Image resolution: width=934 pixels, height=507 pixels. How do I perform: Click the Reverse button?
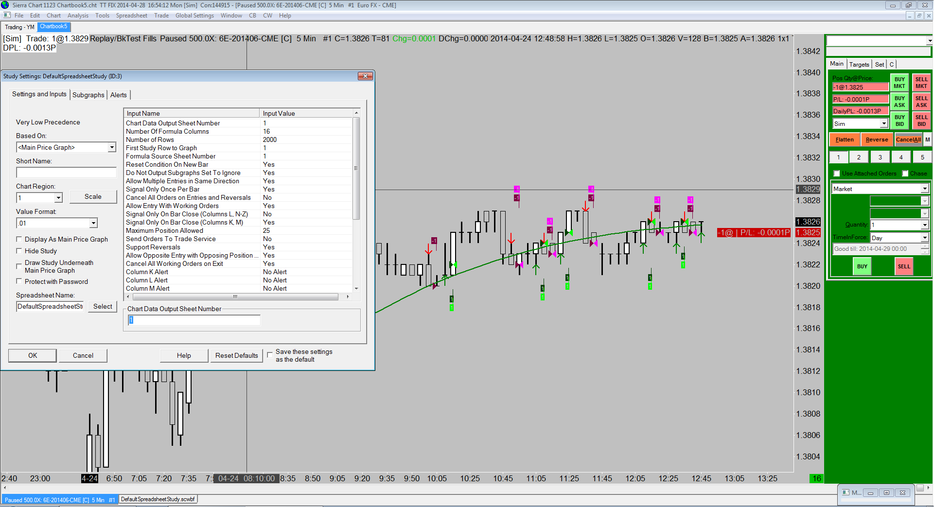point(877,140)
